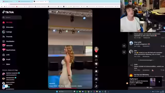
Task: Click the TikTok search field
Action: pyautogui.click(x=12, y=17)
